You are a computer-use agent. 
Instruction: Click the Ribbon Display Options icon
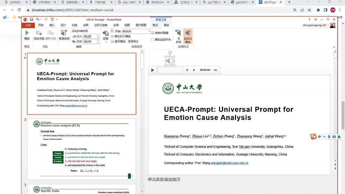316,20
